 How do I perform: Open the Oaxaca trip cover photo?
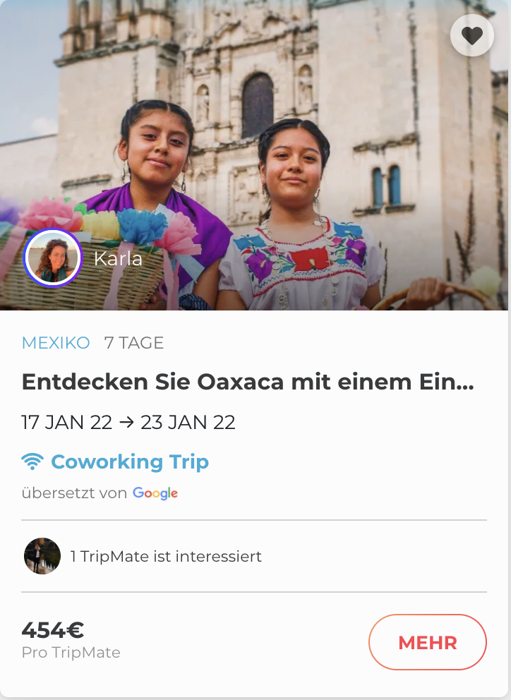[254, 155]
